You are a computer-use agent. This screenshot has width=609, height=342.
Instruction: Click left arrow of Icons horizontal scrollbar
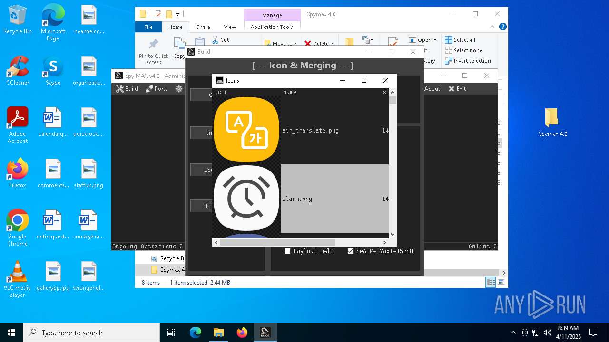click(216, 242)
